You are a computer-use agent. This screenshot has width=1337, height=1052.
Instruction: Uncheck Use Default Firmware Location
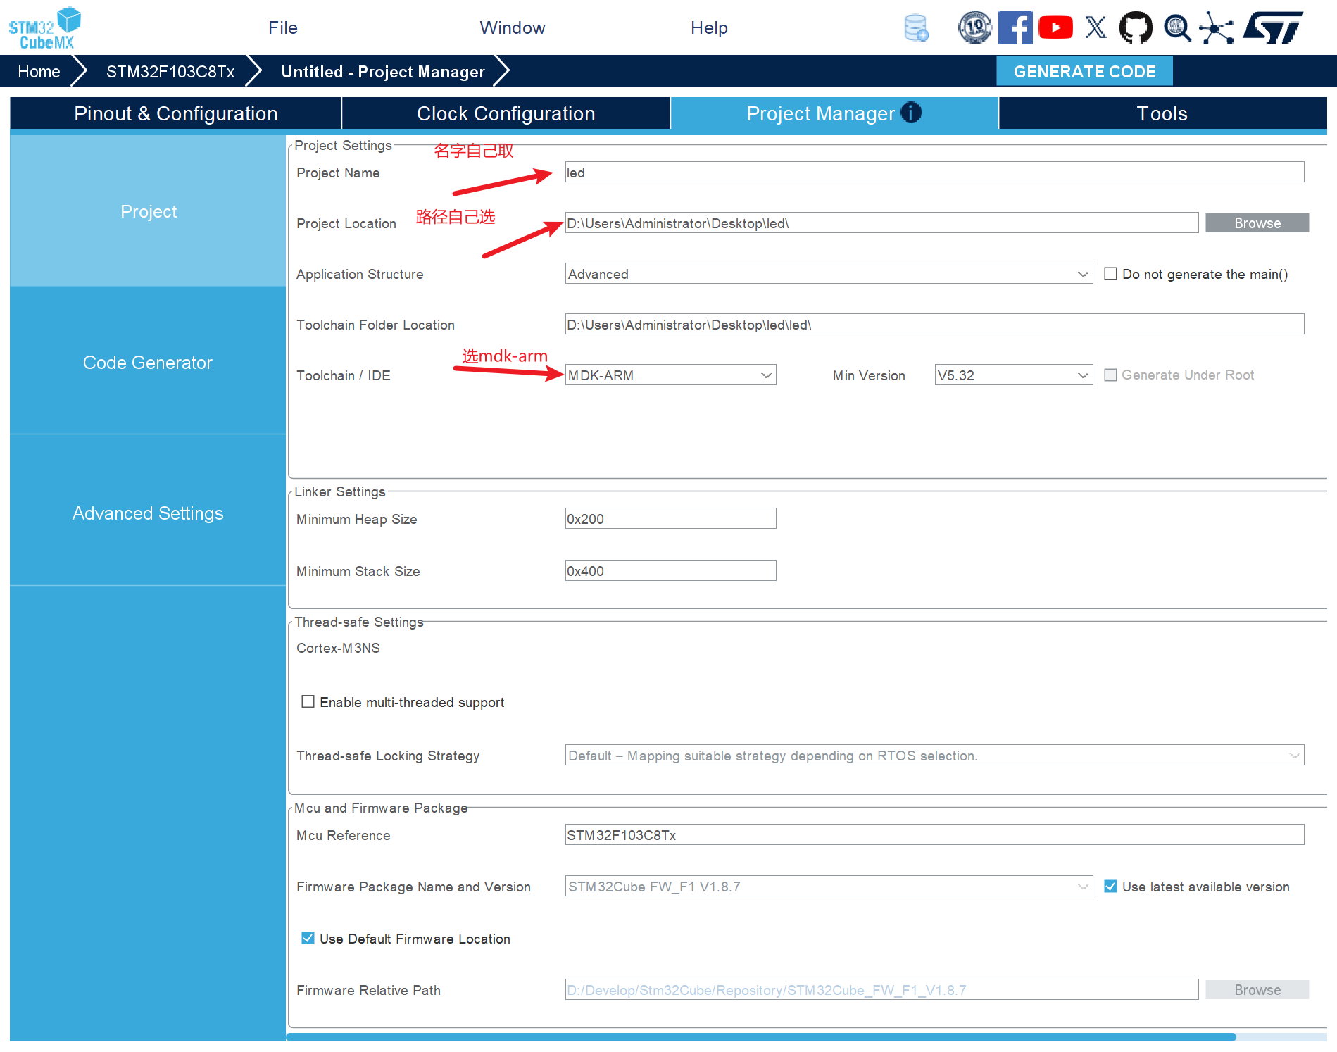[308, 939]
